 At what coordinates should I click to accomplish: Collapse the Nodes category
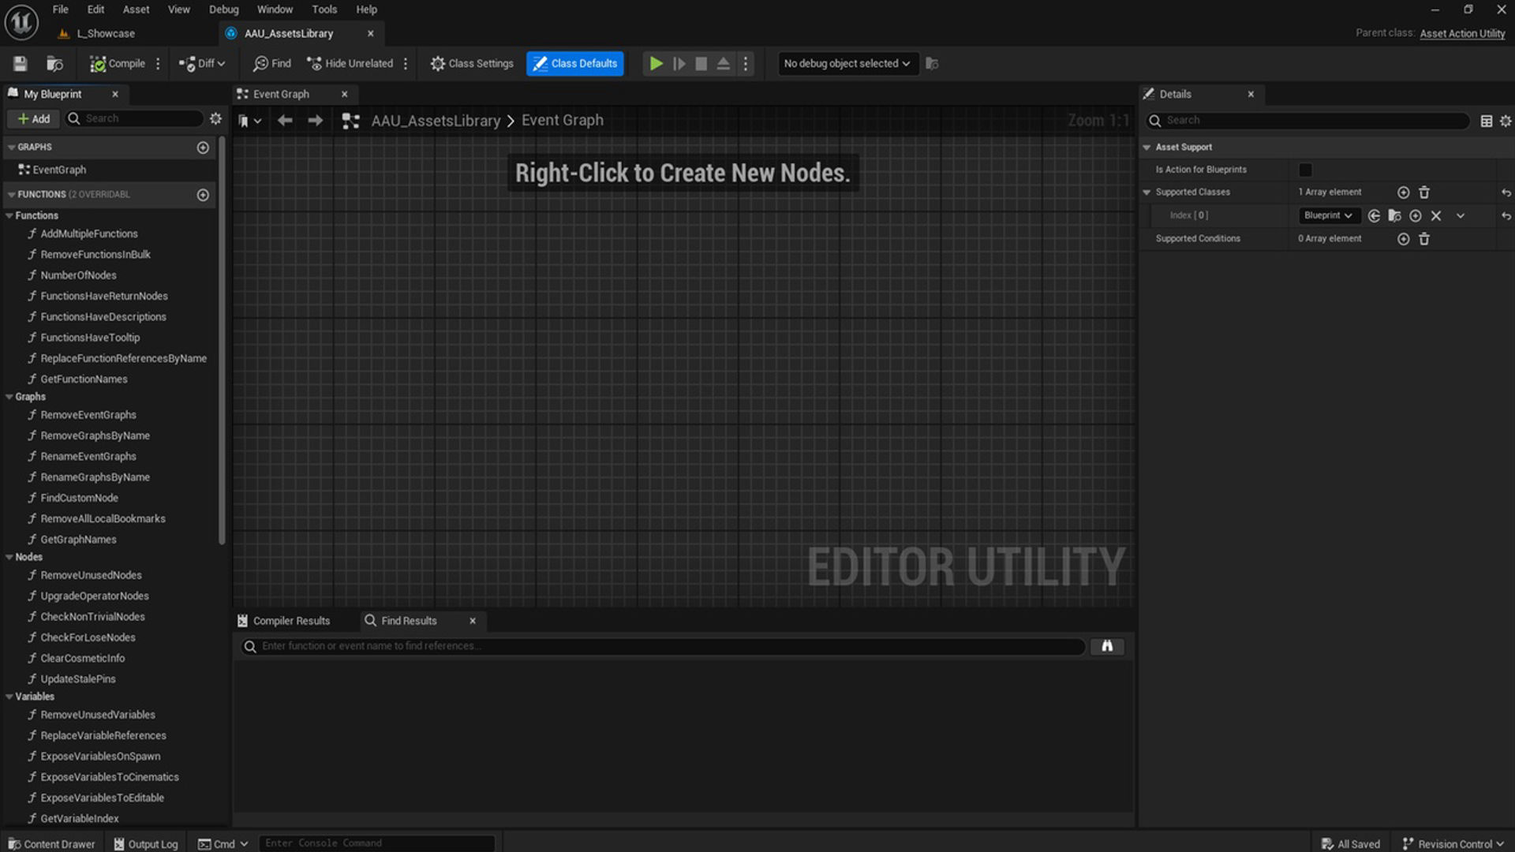tap(9, 557)
